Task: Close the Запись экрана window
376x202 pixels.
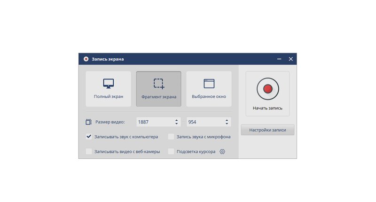Action: point(290,59)
